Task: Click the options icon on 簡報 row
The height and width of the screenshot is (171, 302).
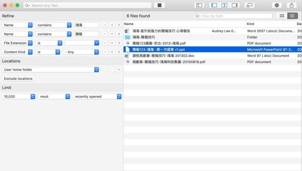Action: (119, 34)
